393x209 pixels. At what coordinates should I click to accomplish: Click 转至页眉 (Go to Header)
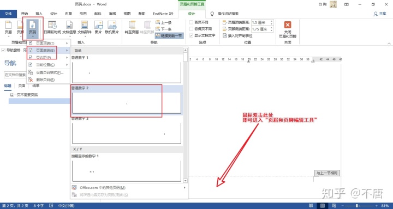132,28
